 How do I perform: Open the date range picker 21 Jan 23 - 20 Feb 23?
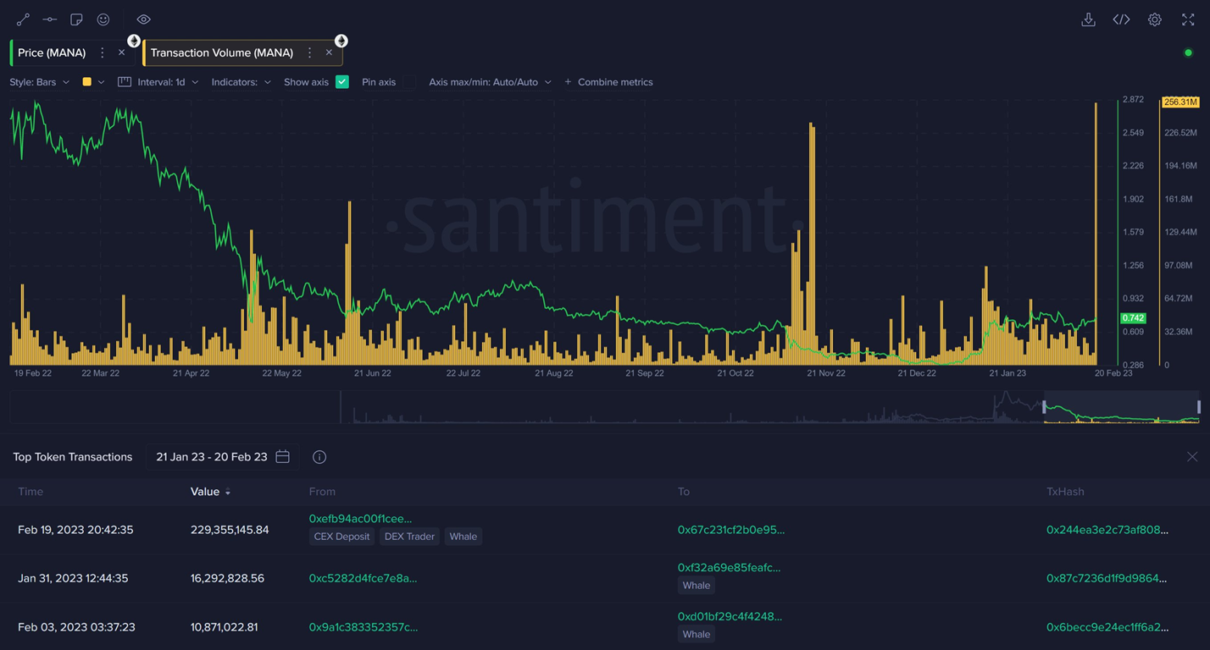click(x=222, y=457)
